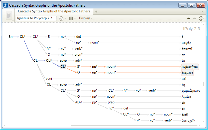Go back with the left arrow
The height and width of the screenshot is (130, 208).
[x=189, y=18]
